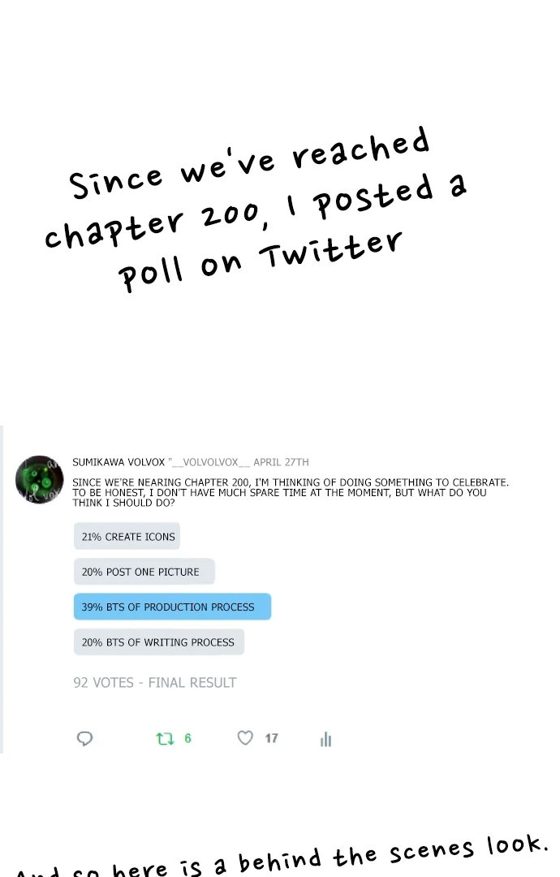
Task: Click the retweet count number 6
Action: point(188,738)
